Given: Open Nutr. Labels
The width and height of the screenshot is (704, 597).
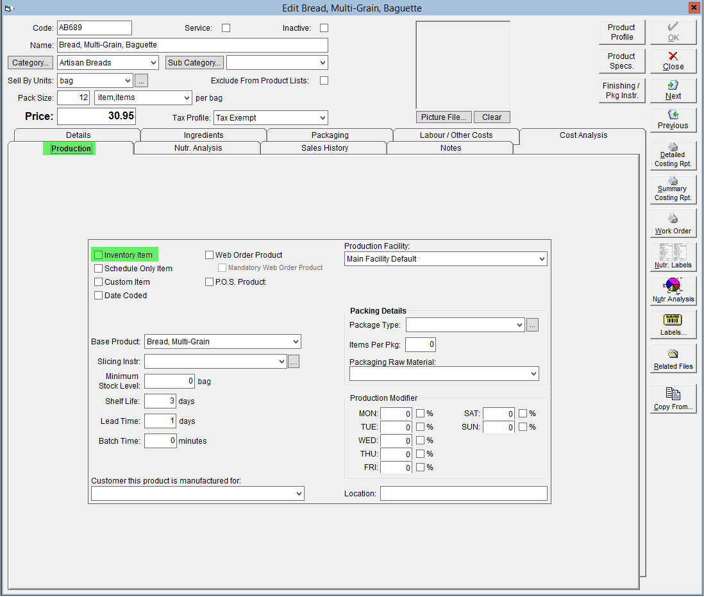Looking at the screenshot, I should [673, 256].
